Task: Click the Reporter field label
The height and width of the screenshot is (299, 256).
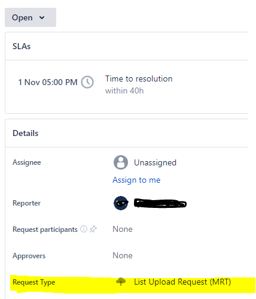Action: point(26,203)
